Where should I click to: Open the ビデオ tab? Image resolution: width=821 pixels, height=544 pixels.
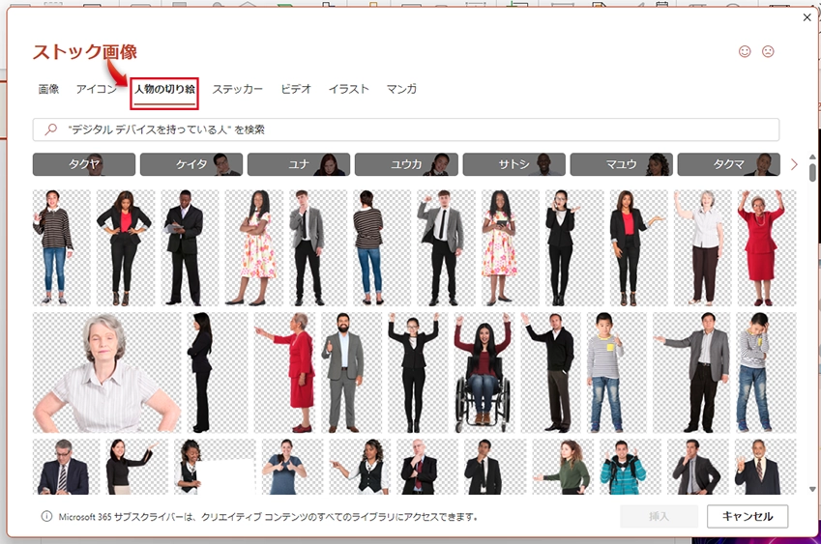pos(296,89)
